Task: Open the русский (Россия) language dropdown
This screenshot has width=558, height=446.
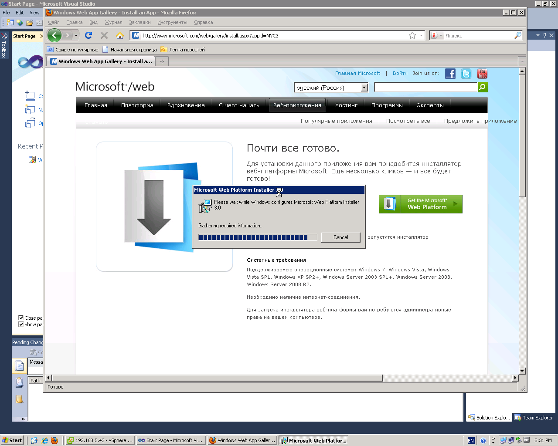Action: tap(364, 88)
